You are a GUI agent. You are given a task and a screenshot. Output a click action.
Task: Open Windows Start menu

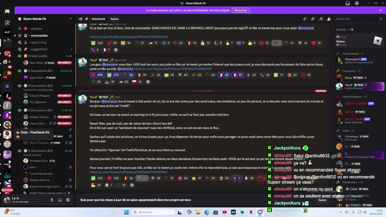tap(126, 212)
